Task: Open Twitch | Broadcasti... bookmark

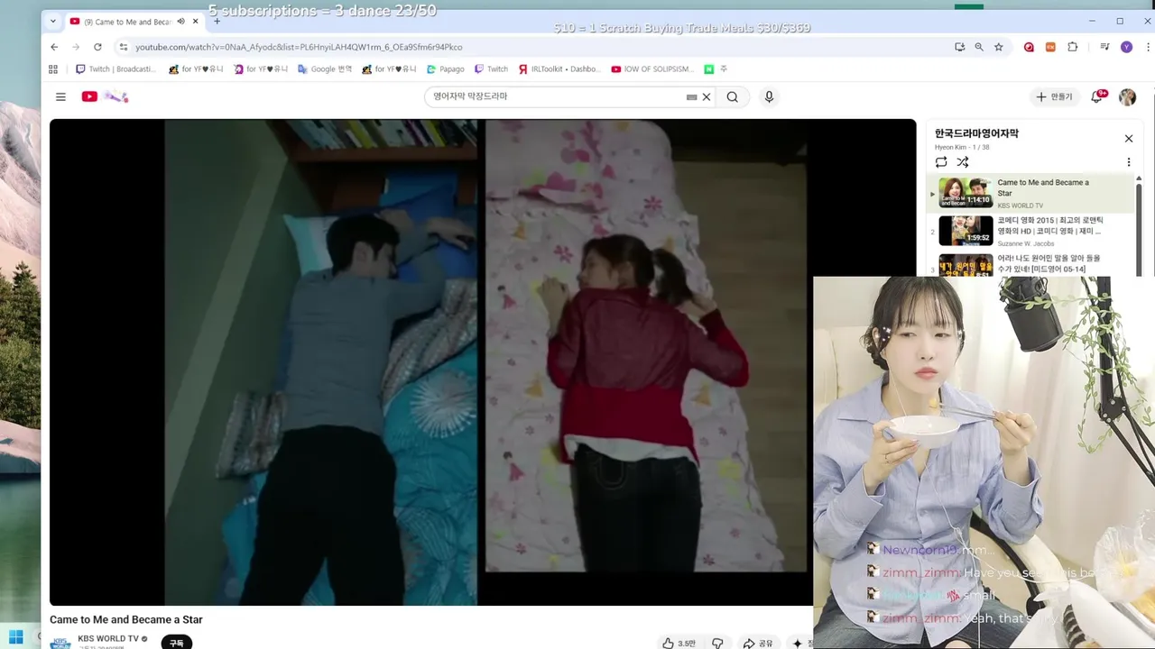Action: click(x=115, y=69)
